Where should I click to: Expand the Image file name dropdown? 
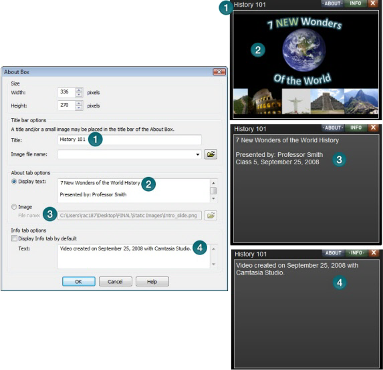click(x=198, y=154)
